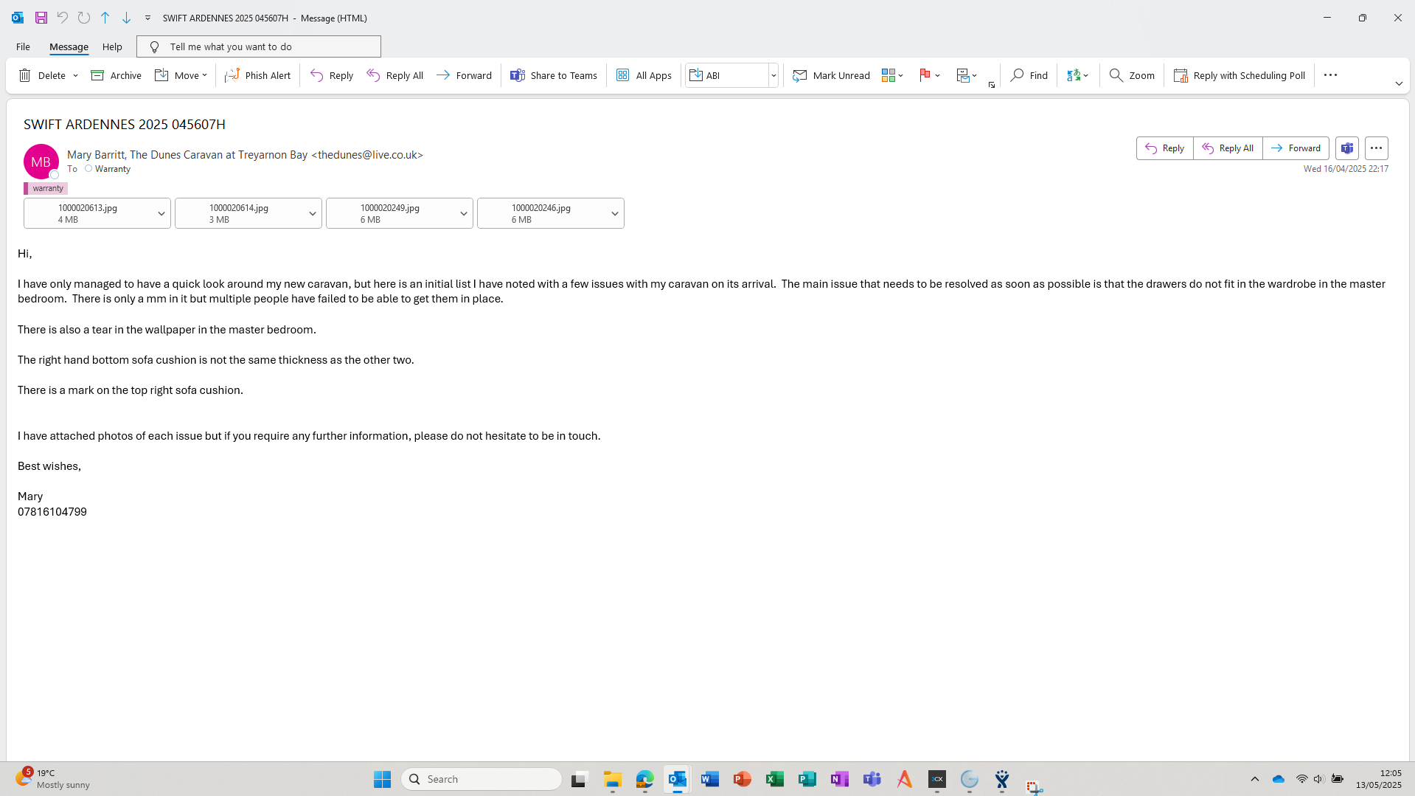1415x796 pixels.
Task: Open Microsoft Edge from taskbar
Action: (x=644, y=779)
